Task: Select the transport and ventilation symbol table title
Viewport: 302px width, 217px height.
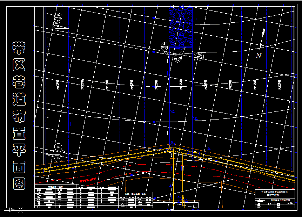Action: click(x=135, y=194)
